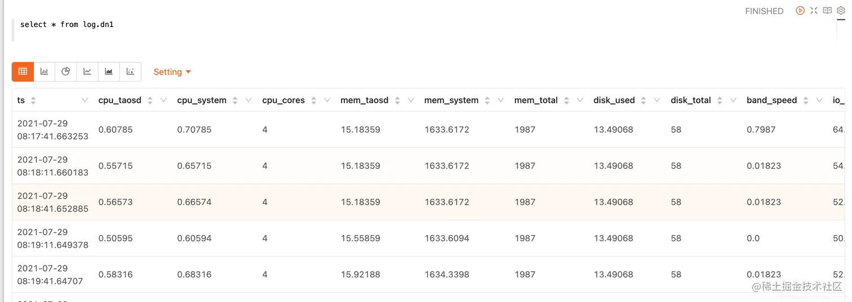Sort by the disk_used column

pos(643,101)
